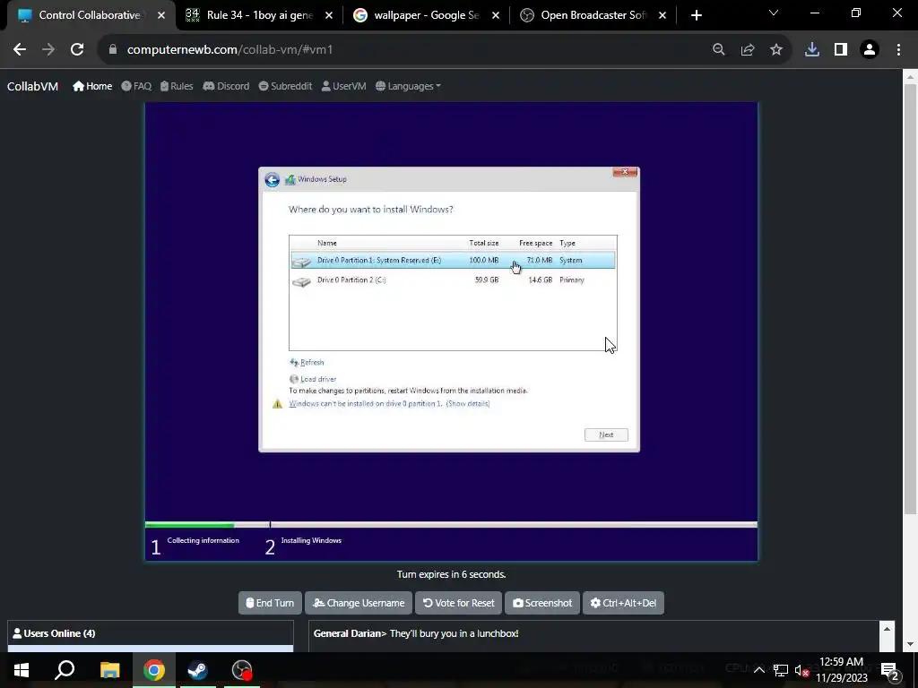Close the Windows Setup dialog
918x688 pixels.
click(625, 172)
